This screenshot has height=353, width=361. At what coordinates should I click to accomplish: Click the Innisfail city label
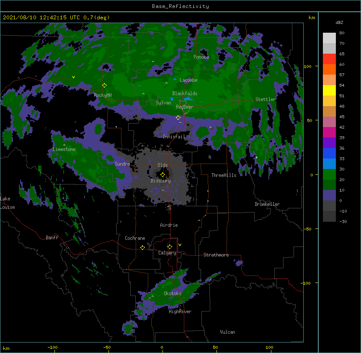point(174,137)
